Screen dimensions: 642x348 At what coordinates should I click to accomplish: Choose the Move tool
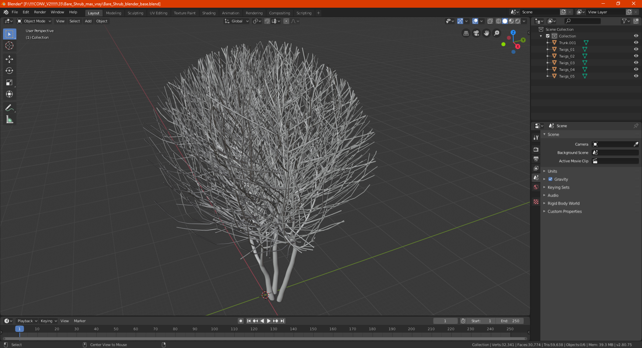pos(9,59)
